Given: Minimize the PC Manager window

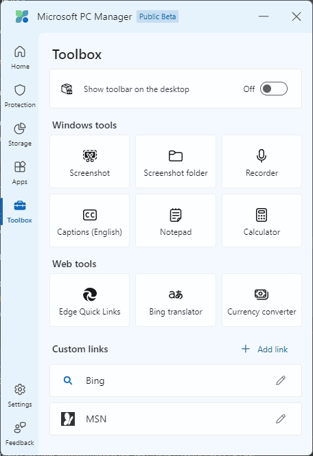Looking at the screenshot, I should (264, 16).
